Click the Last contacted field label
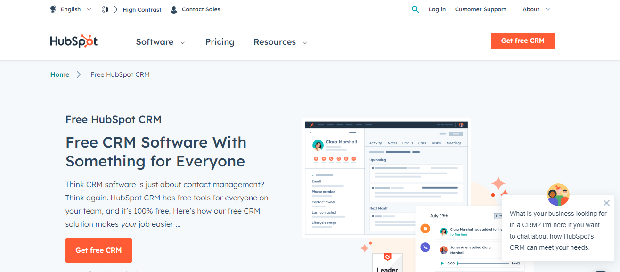Viewport: 620px width, 272px height. (324, 213)
